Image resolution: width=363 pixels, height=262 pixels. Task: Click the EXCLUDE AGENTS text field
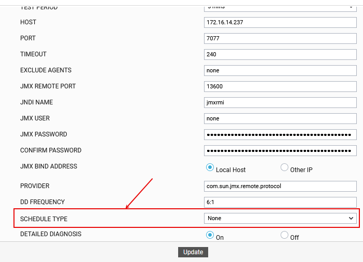280,70
